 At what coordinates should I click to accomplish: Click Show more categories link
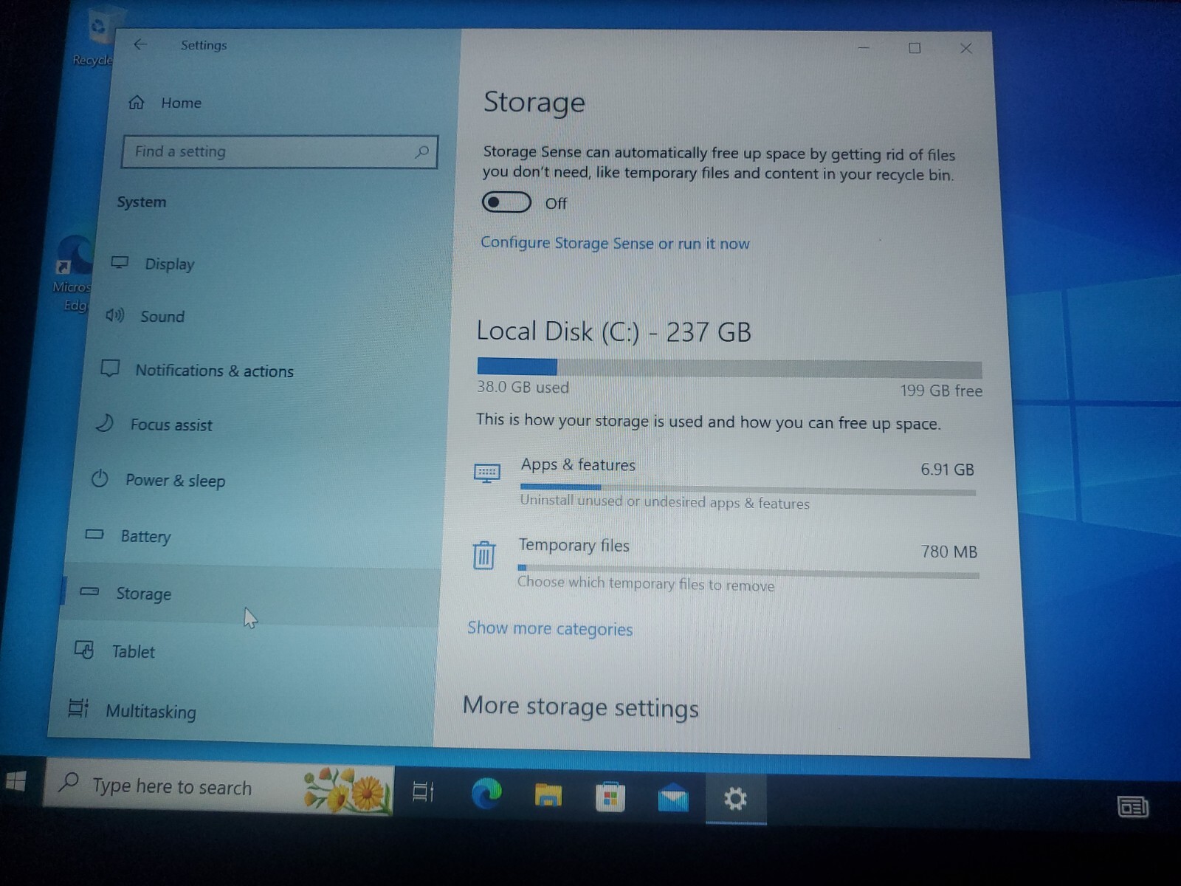click(x=550, y=628)
